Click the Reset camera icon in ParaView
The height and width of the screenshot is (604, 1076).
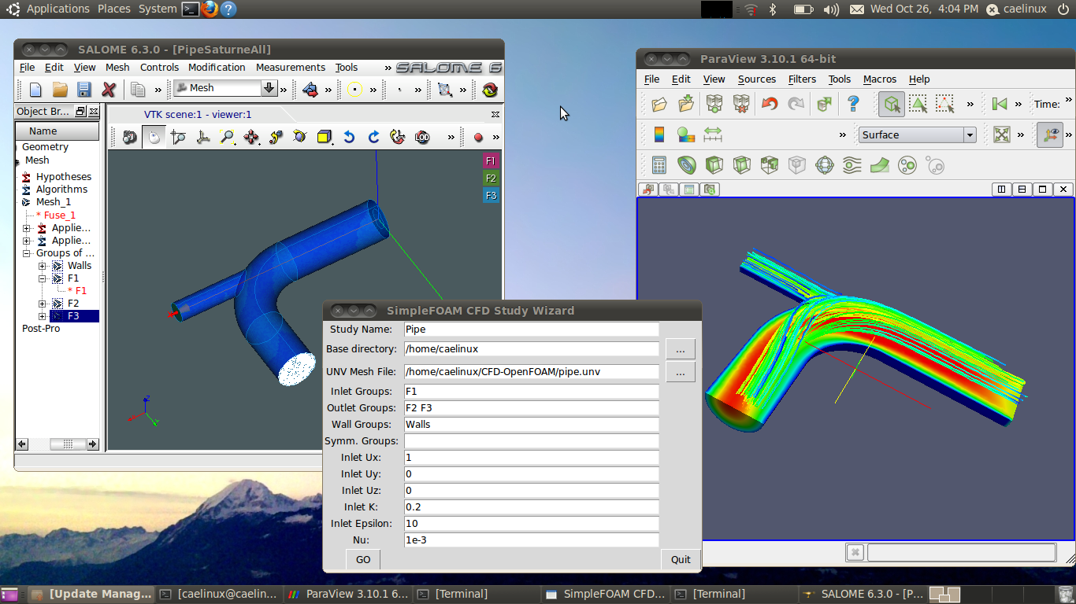1001,134
